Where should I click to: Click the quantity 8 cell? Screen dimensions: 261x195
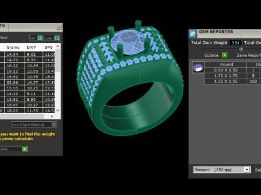253,76
